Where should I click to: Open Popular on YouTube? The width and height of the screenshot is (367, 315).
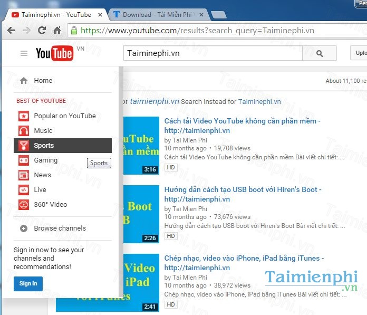(63, 116)
